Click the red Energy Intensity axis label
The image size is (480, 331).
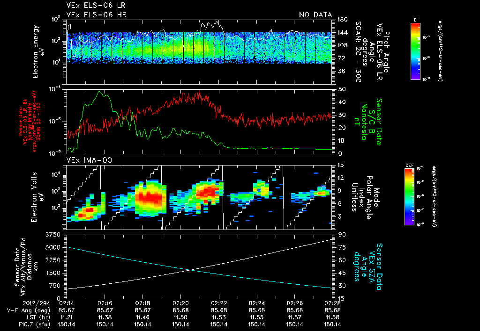[x=30, y=122]
